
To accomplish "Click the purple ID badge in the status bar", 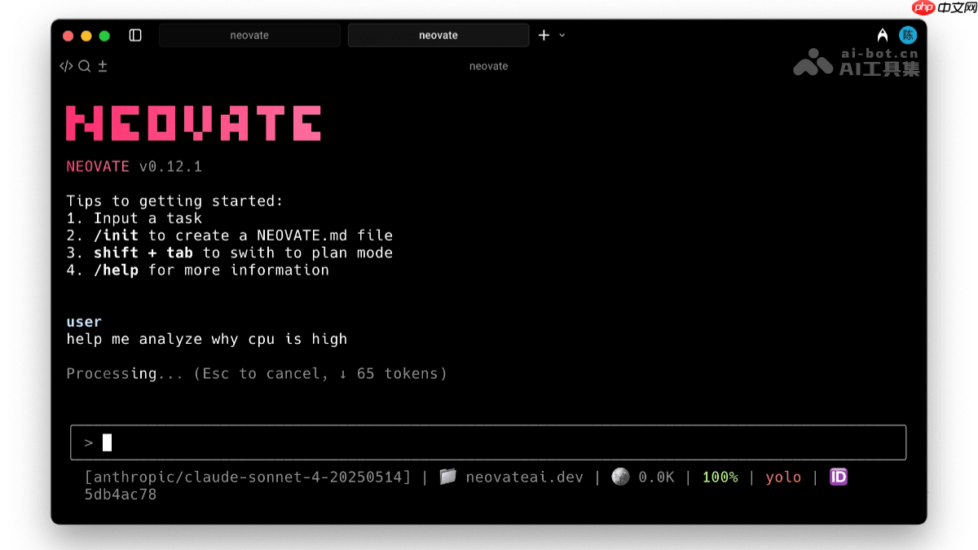I will (838, 477).
